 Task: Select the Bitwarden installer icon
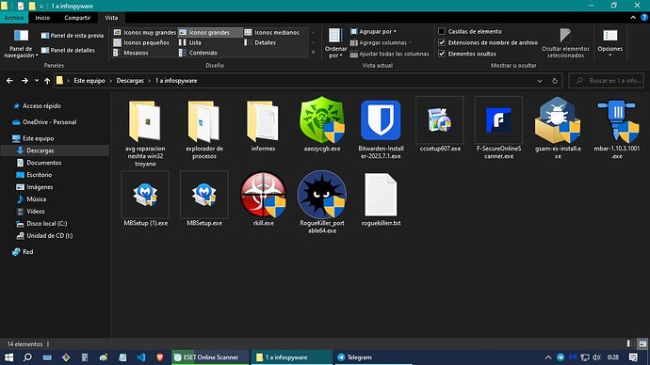point(381,120)
